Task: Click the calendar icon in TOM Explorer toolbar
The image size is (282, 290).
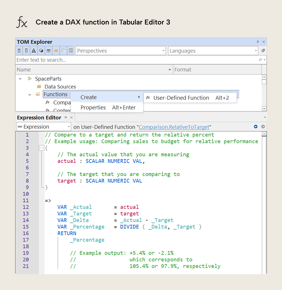Action: [x=48, y=50]
